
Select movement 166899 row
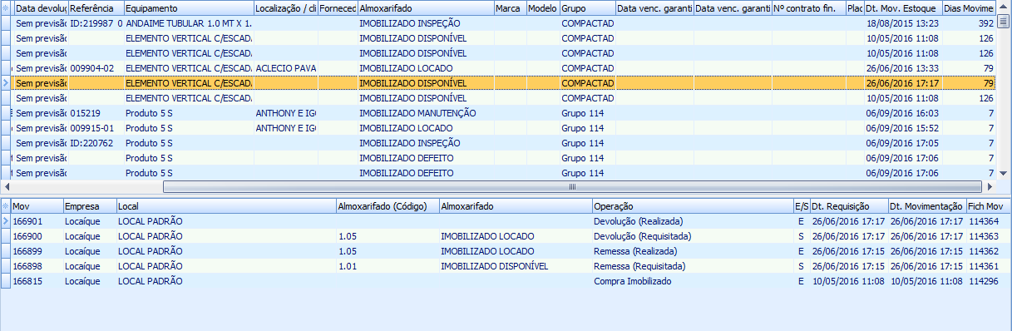tap(506, 251)
